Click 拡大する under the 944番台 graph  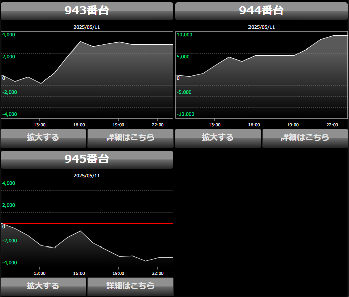tap(218, 138)
